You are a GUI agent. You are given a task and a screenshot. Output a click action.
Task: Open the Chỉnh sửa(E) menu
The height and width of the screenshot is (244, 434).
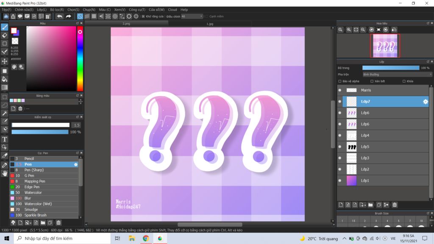[x=24, y=10]
